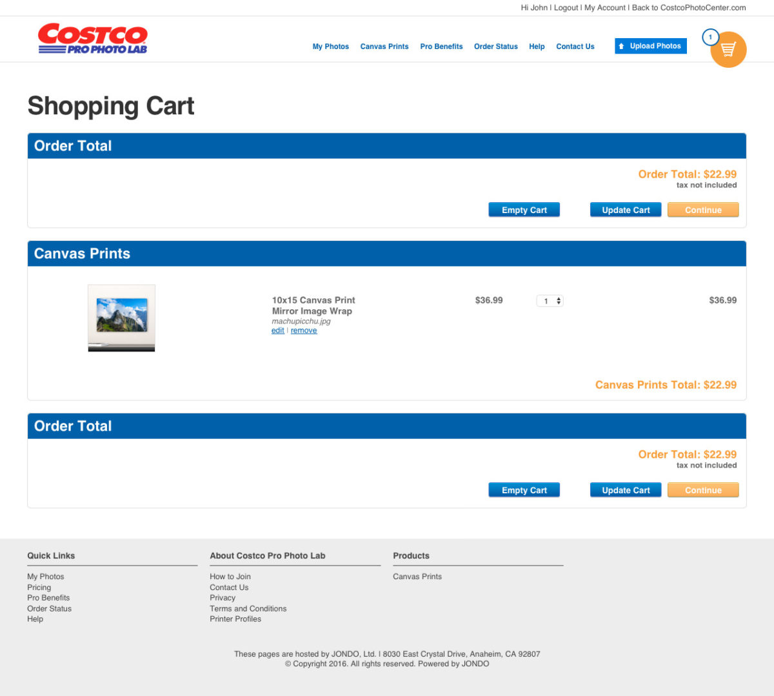
Task: Click the machupicchu canvas print thumbnail
Action: tap(121, 318)
